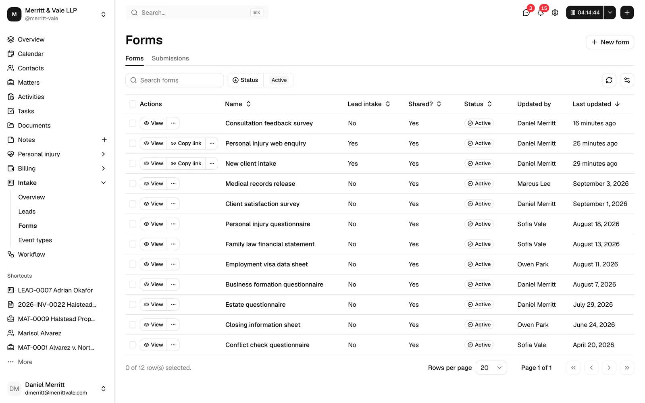Sort table by Name column
Viewport: 645px width, 403px height.
(x=238, y=104)
